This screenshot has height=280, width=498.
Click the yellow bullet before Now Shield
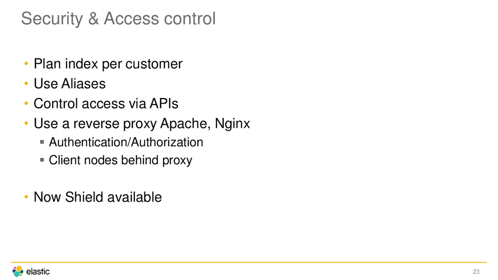pos(26,197)
